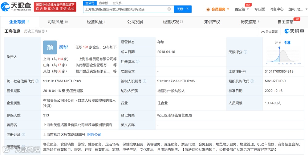Click the 存续 status value
The height and width of the screenshot is (155, 308).
[161, 42]
